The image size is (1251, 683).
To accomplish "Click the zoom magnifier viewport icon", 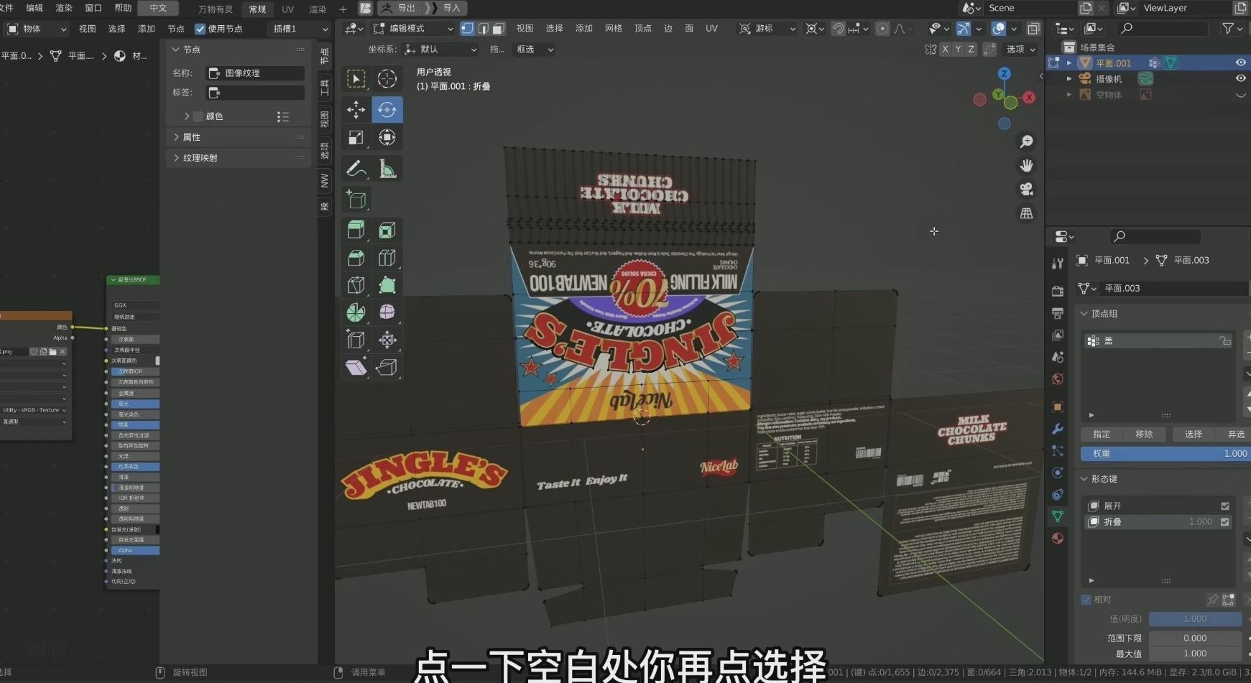I will pos(1027,141).
